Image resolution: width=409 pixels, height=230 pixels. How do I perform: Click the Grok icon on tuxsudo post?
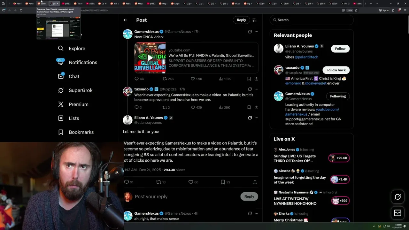[250, 89]
